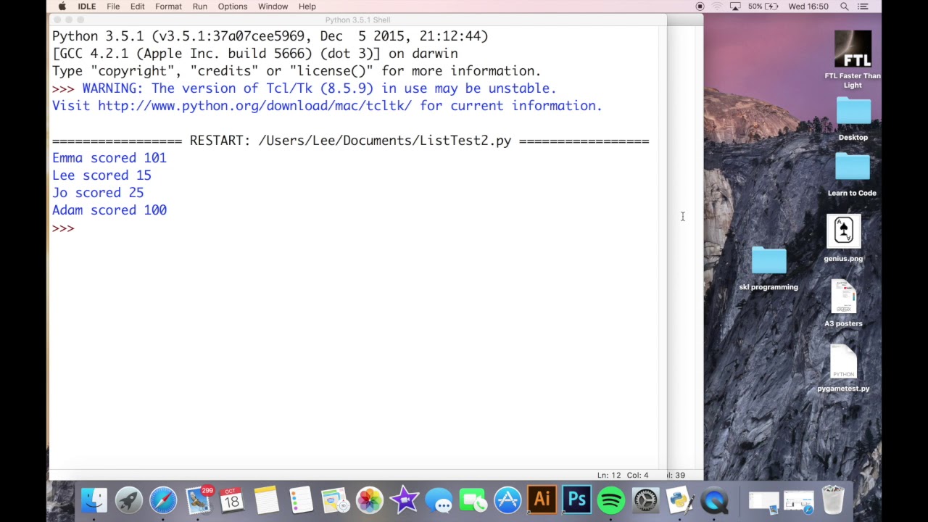
Task: Open the Format menu
Action: [168, 7]
